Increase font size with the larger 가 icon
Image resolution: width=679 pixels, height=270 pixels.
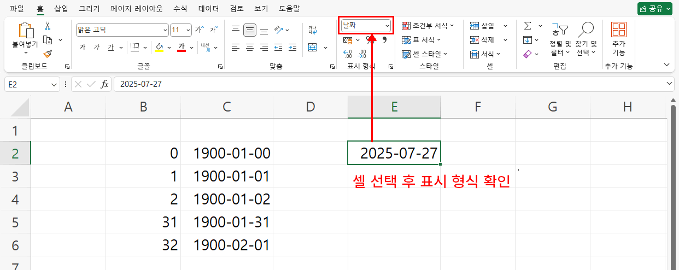[x=200, y=29]
